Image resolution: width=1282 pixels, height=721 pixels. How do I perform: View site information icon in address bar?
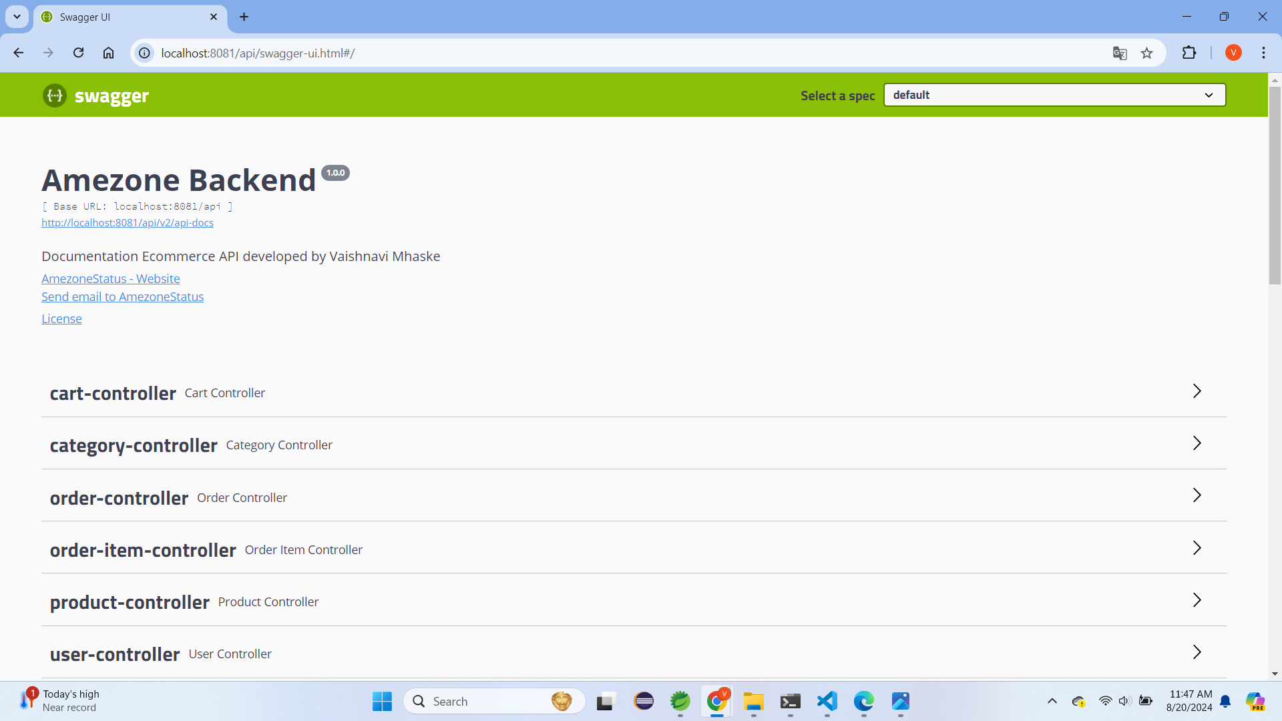point(144,53)
